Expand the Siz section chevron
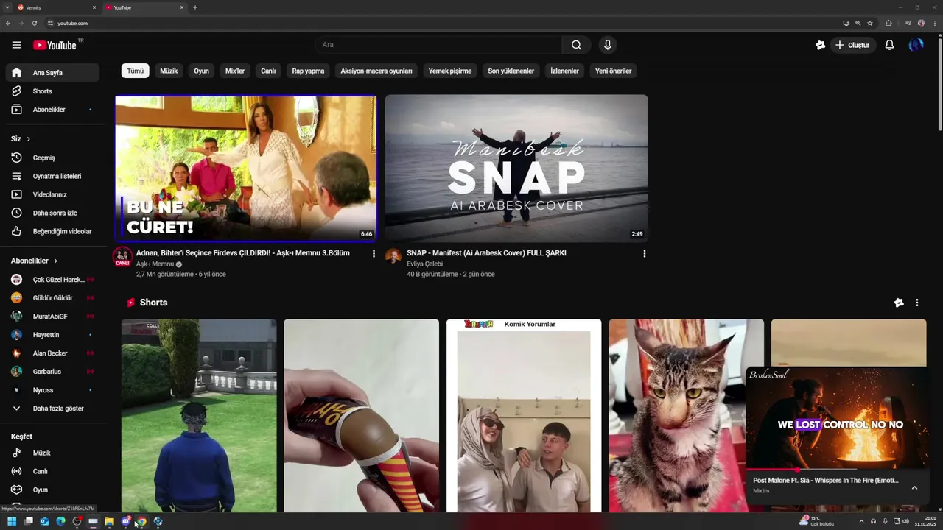 click(x=29, y=139)
